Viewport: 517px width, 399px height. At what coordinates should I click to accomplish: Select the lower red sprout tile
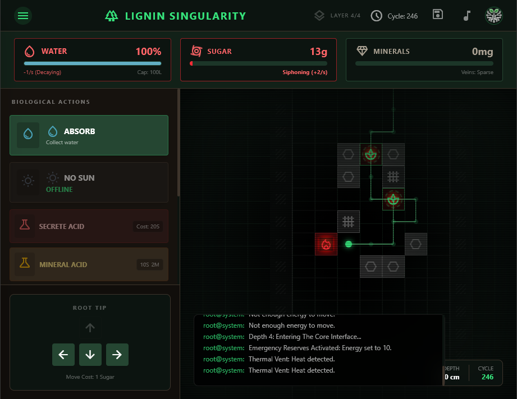click(394, 199)
